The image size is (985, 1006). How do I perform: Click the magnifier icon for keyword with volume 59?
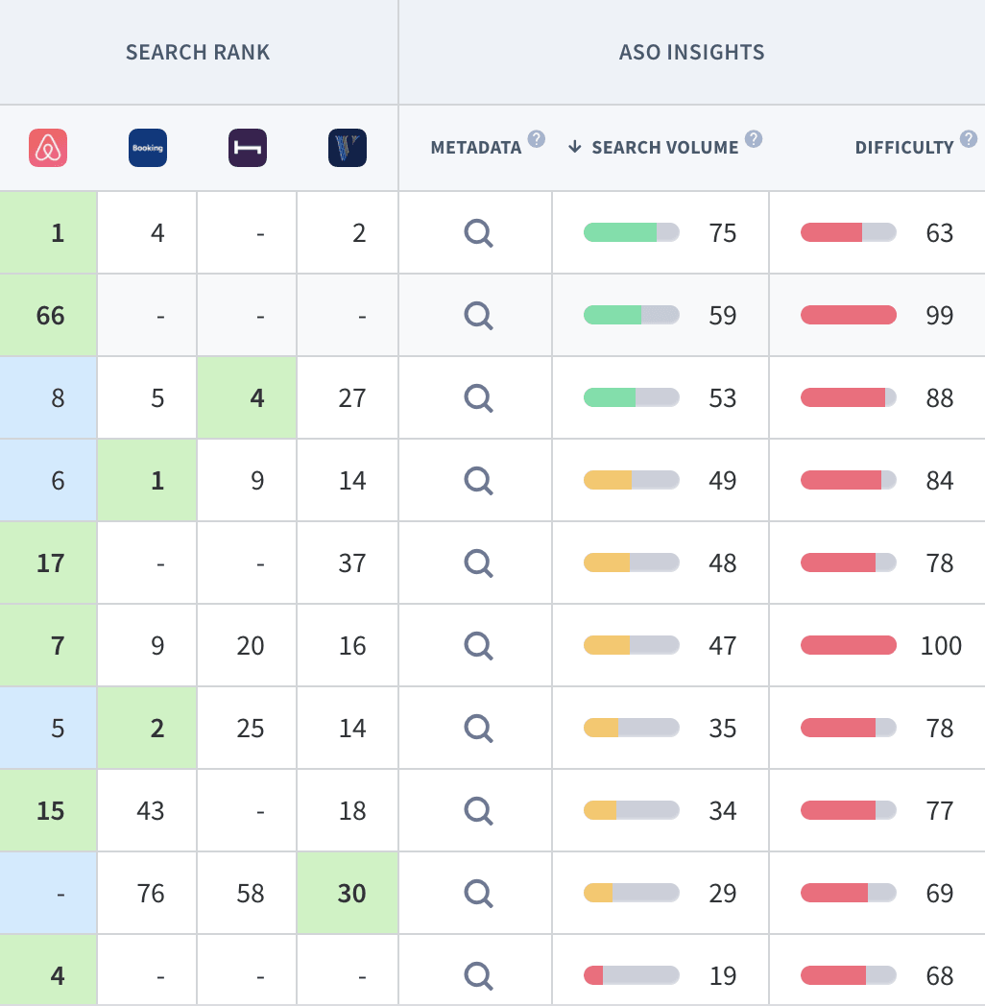(x=476, y=315)
